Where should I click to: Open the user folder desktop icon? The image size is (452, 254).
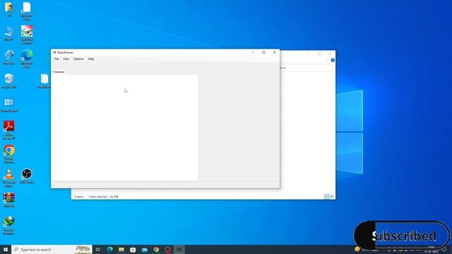[9, 9]
